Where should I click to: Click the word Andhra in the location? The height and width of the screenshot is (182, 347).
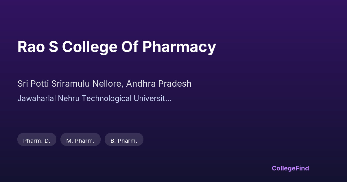[140, 84]
